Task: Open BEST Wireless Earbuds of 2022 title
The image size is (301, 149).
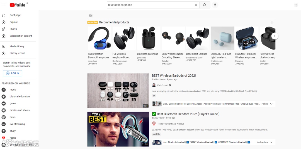Action: pyautogui.click(x=174, y=76)
